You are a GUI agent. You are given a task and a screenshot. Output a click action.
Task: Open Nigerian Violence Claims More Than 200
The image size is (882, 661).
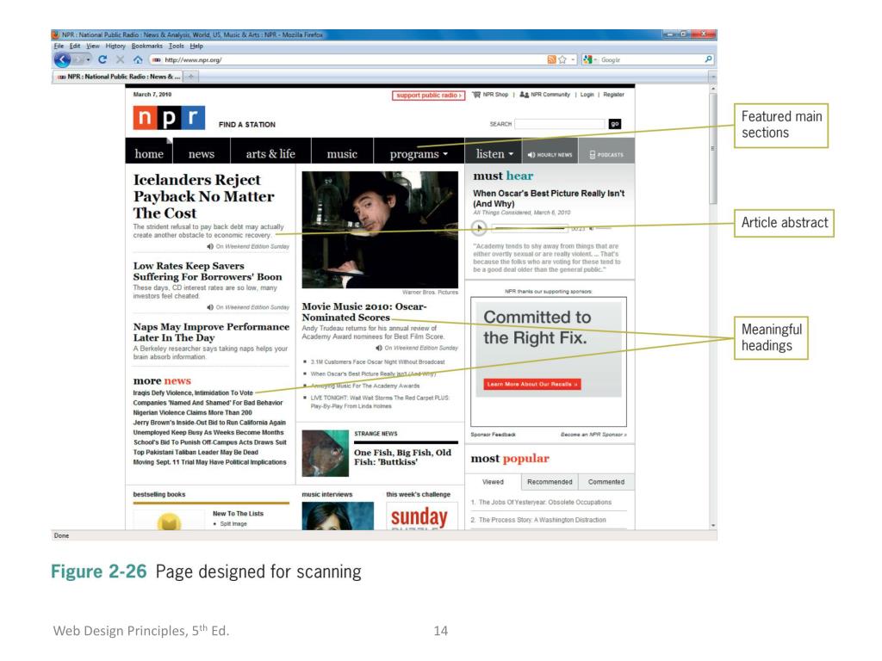point(192,412)
